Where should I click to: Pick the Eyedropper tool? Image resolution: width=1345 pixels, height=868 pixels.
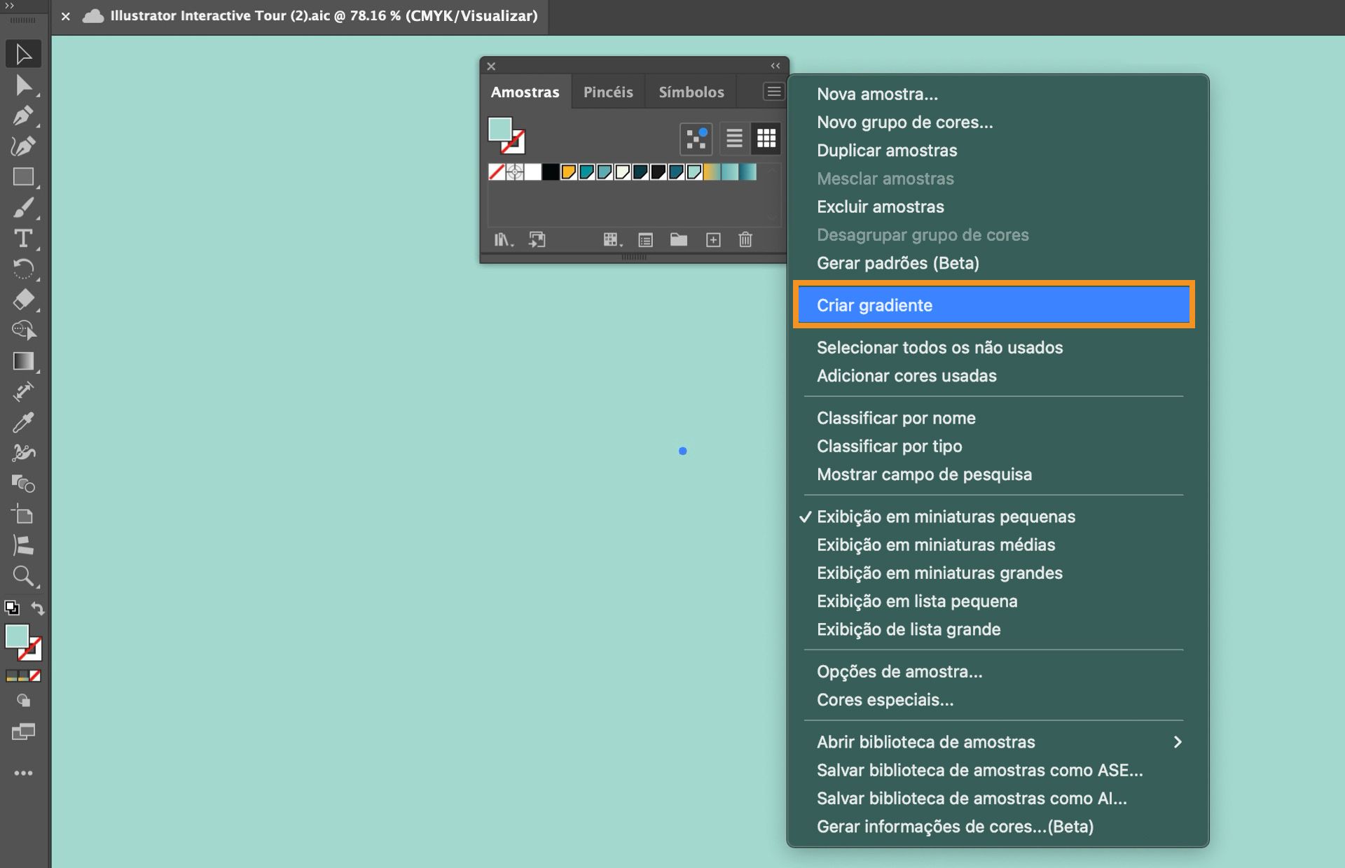point(23,423)
